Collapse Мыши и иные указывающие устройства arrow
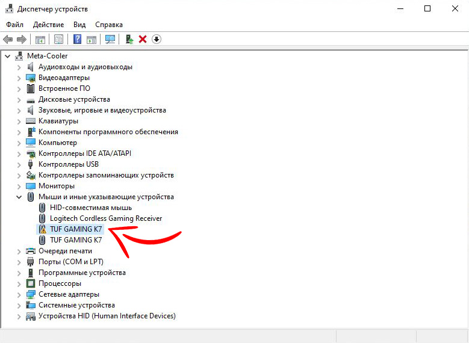 (x=19, y=197)
